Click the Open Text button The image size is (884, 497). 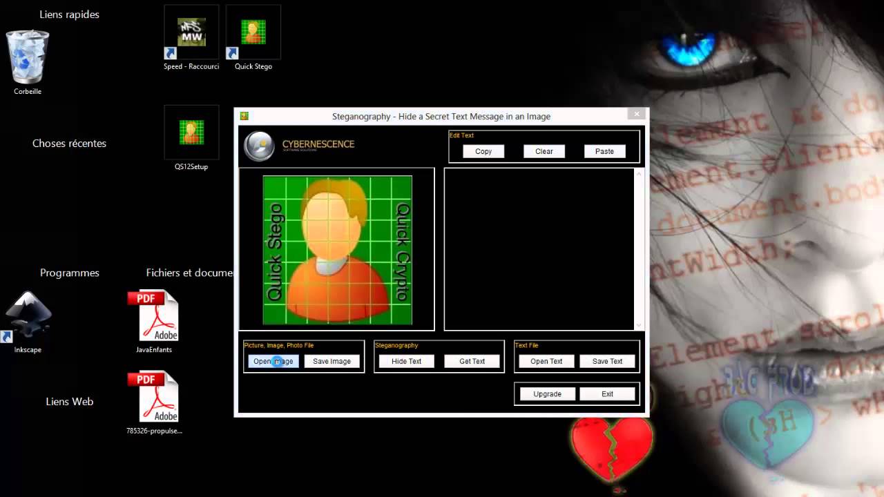pos(546,361)
